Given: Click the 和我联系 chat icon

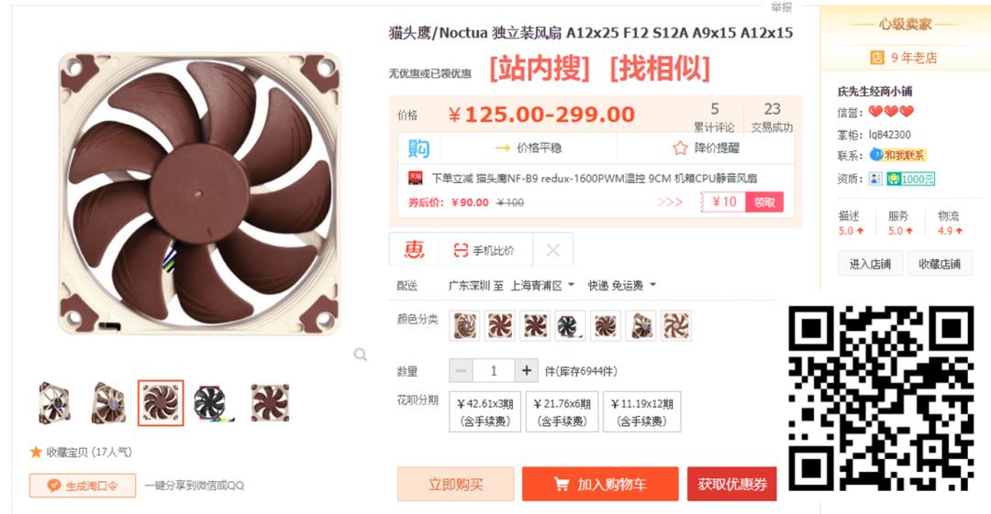Looking at the screenshot, I should point(898,155).
